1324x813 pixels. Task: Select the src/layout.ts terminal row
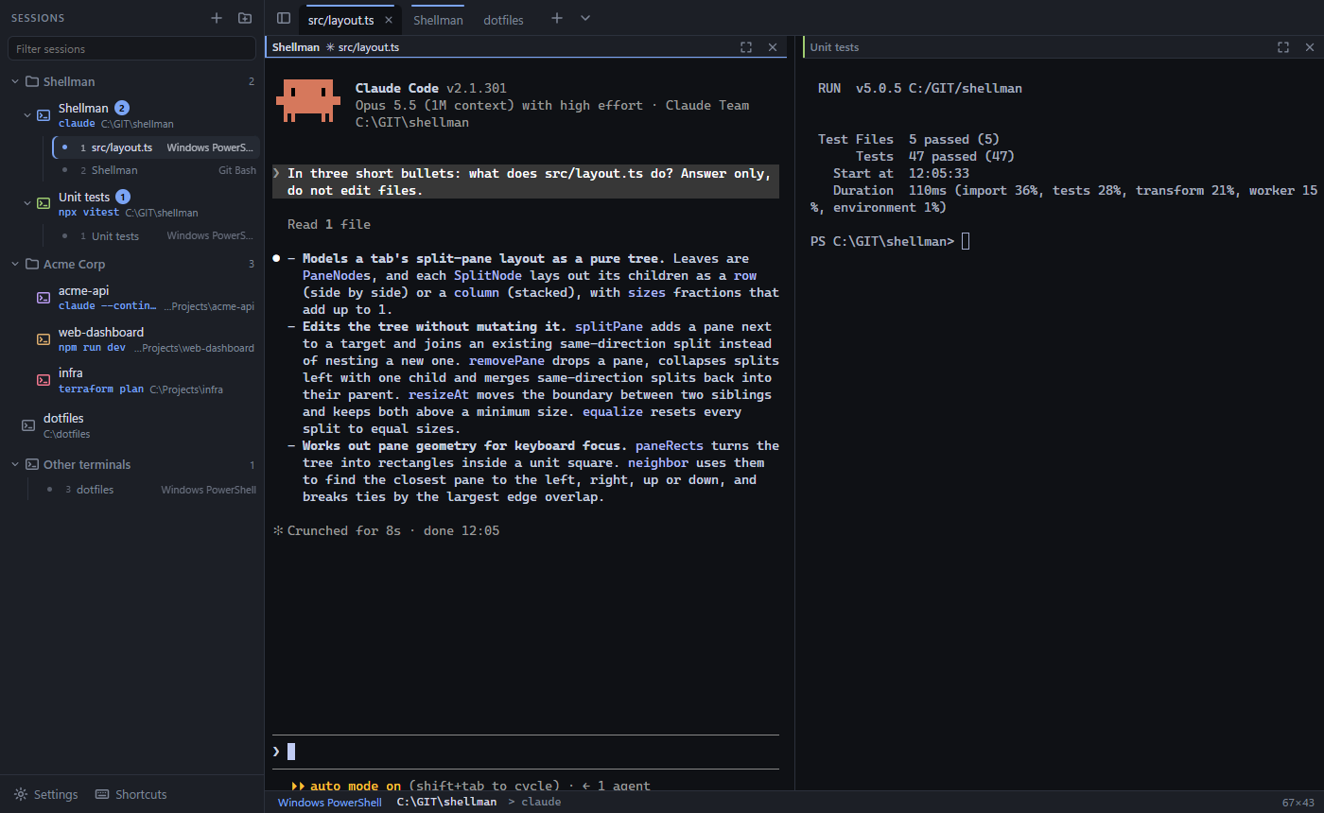point(156,147)
